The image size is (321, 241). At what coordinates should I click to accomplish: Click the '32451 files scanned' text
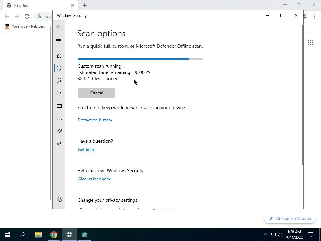click(98, 79)
